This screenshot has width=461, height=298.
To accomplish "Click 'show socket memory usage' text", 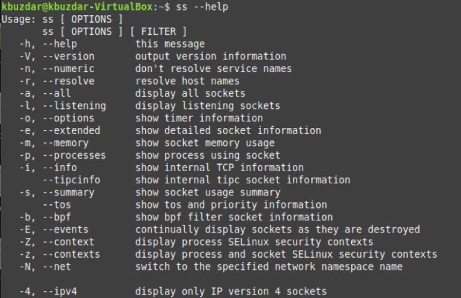I will 205,143.
